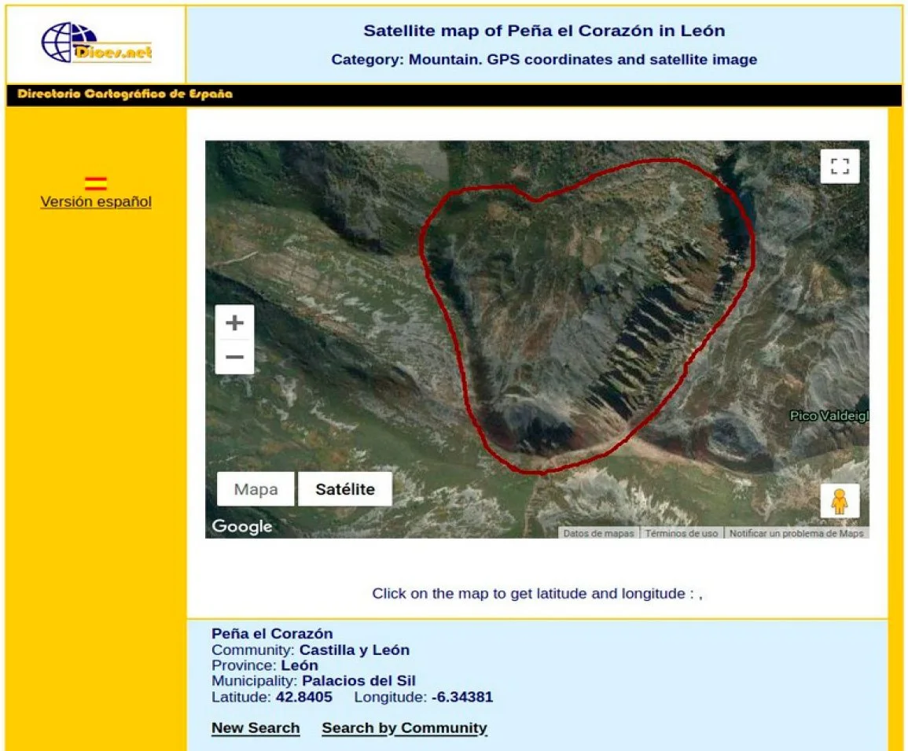
Task: Open the Google logo link on map
Action: pyautogui.click(x=242, y=526)
